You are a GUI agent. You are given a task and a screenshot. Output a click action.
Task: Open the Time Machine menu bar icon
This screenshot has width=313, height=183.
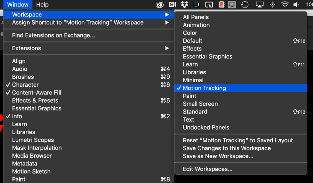(244, 5)
